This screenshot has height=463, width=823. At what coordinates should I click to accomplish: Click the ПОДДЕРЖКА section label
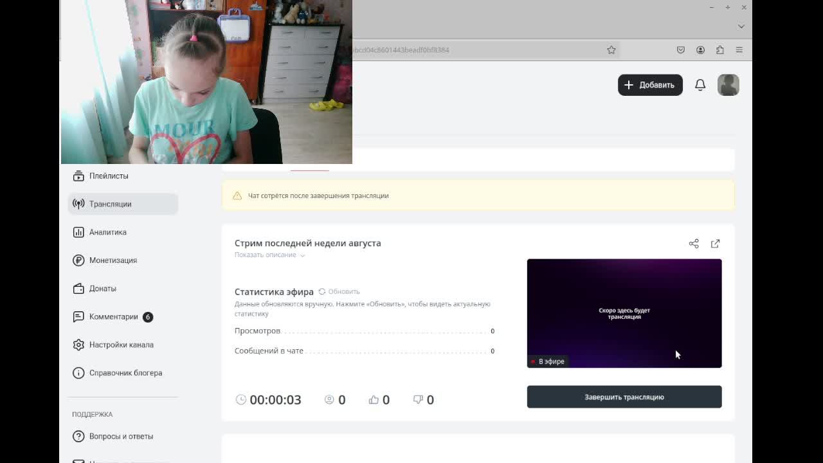[93, 414]
